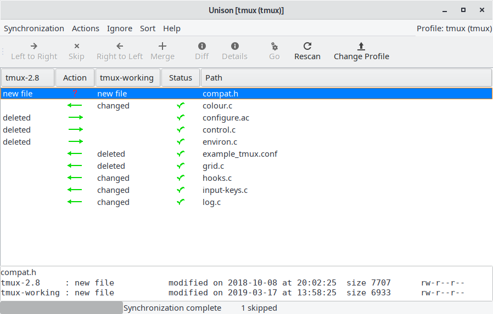Select the input-keys.c file name
The height and width of the screenshot is (314, 493).
(225, 190)
